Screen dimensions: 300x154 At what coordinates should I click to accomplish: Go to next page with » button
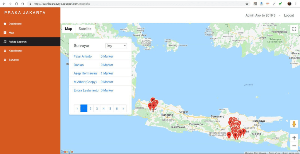123,108
